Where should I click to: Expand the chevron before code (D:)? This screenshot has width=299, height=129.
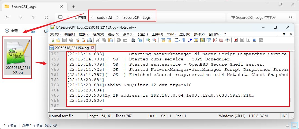92,17
